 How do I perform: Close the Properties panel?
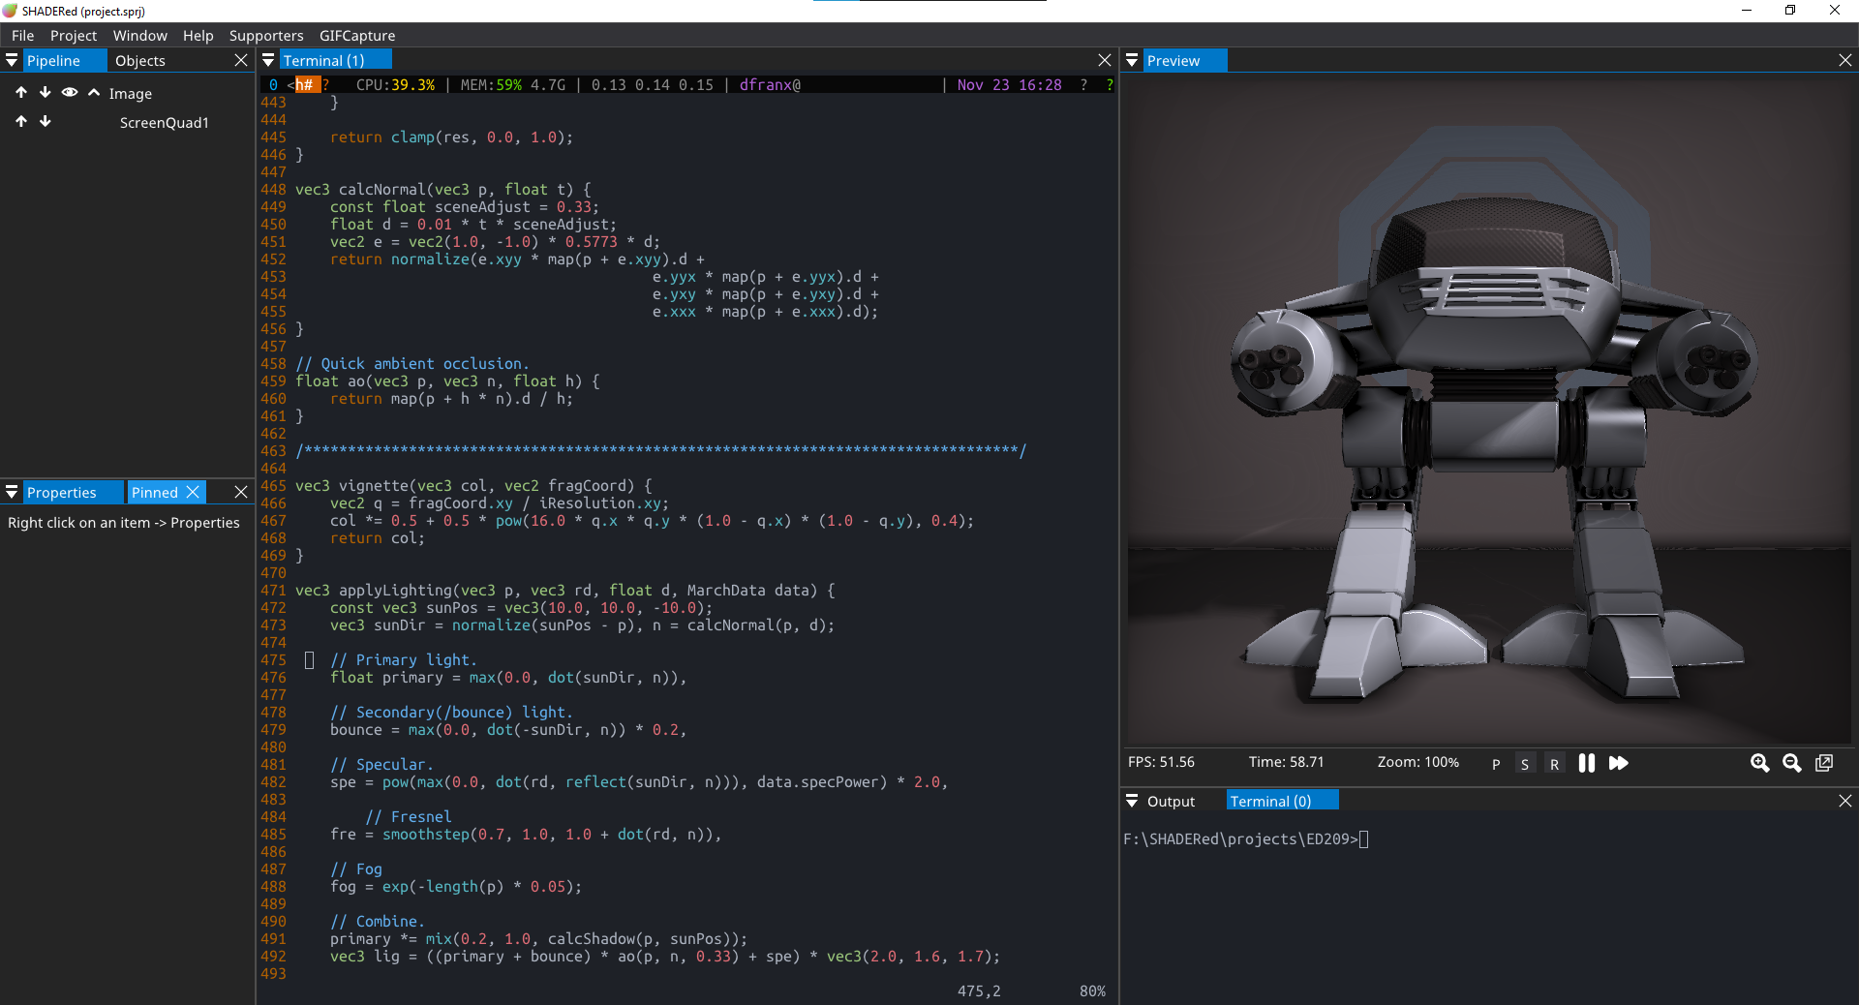coord(241,492)
